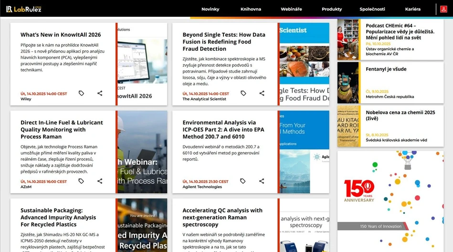Viewport: 453px width, 252px height.
Task: Click tag icon on ICP-OES webinar card
Action: tap(242, 181)
